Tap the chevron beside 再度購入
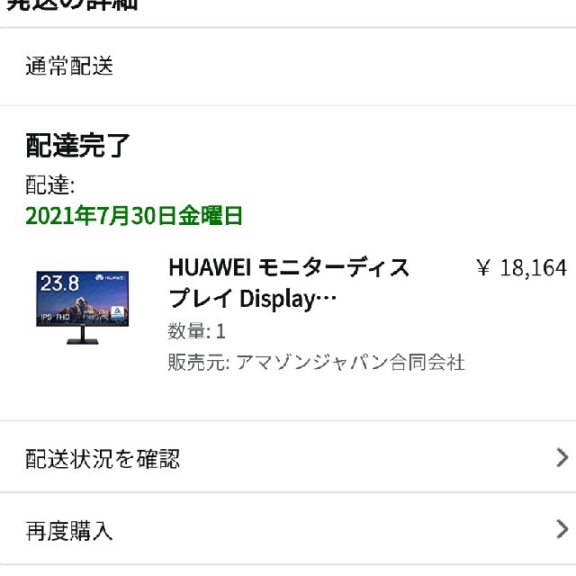 coord(562,529)
